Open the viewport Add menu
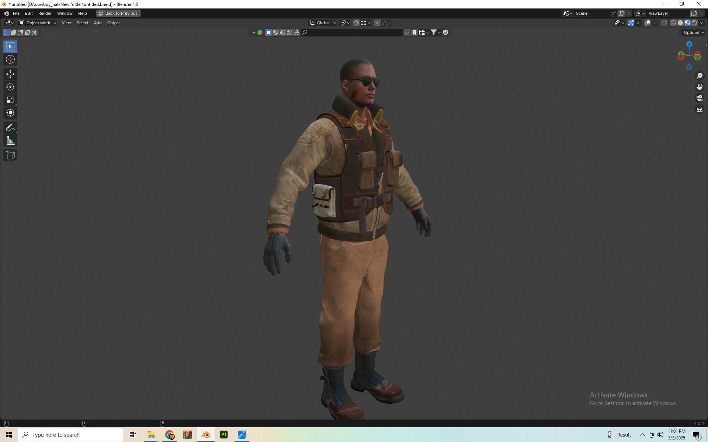 click(98, 23)
